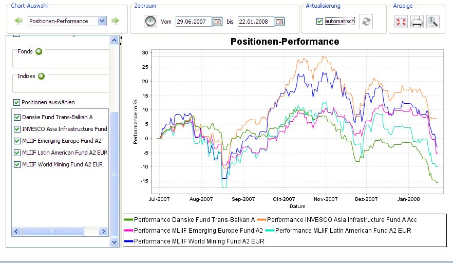The image size is (453, 263).
Task: Click positions list scroll right arrow
Action: (103, 232)
